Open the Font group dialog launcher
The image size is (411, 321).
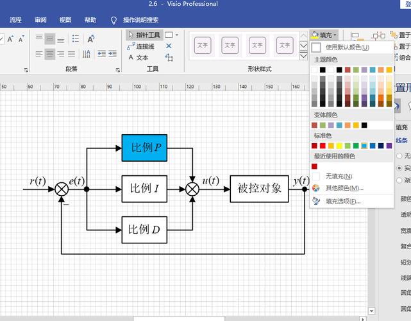point(26,70)
